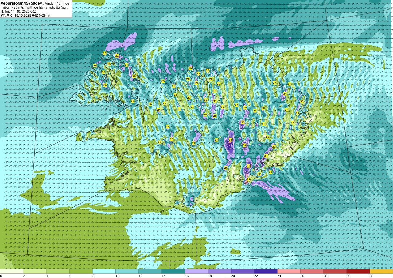Click the 22–24 m/s deep indigo legend swatch
393x278 pixels.
266,271
